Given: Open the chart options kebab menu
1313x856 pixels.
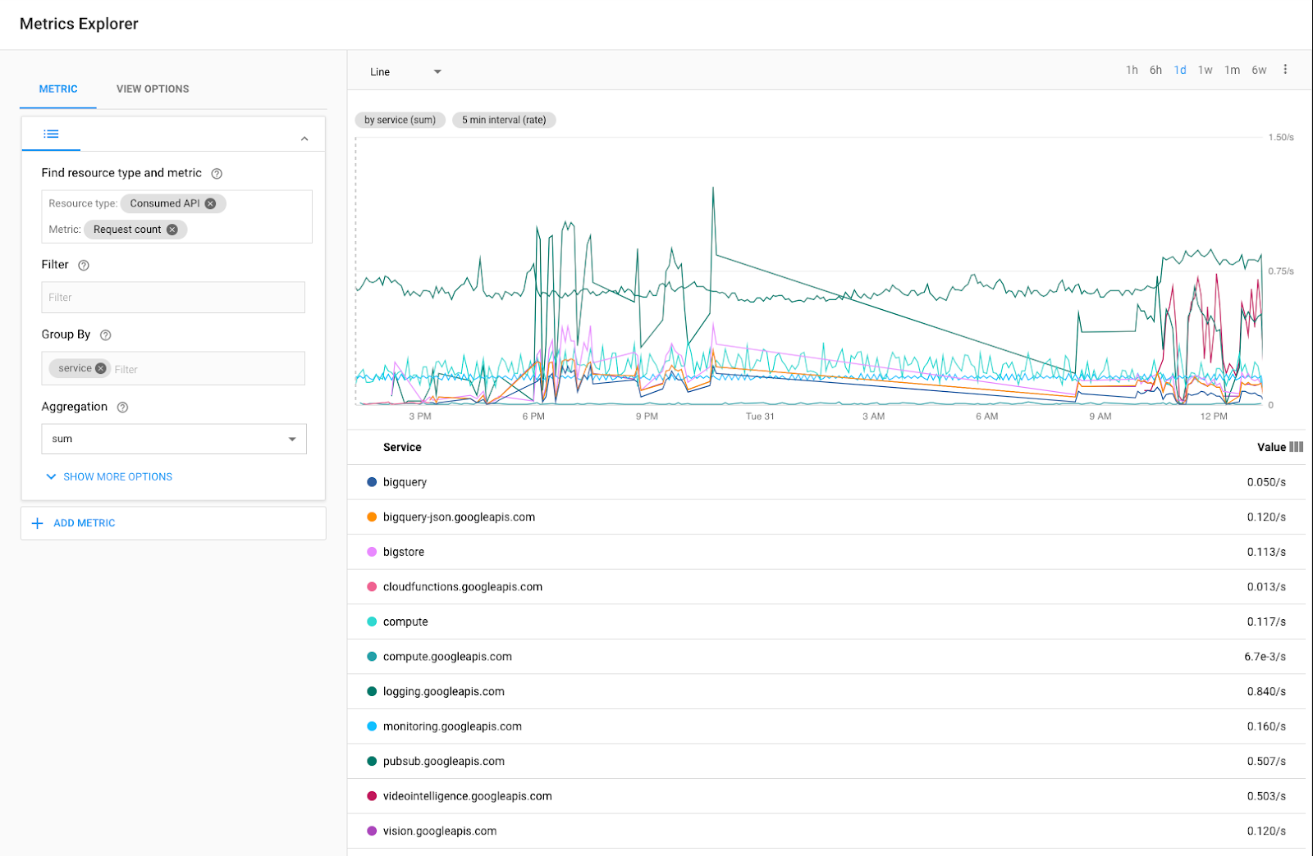Looking at the screenshot, I should tap(1285, 70).
